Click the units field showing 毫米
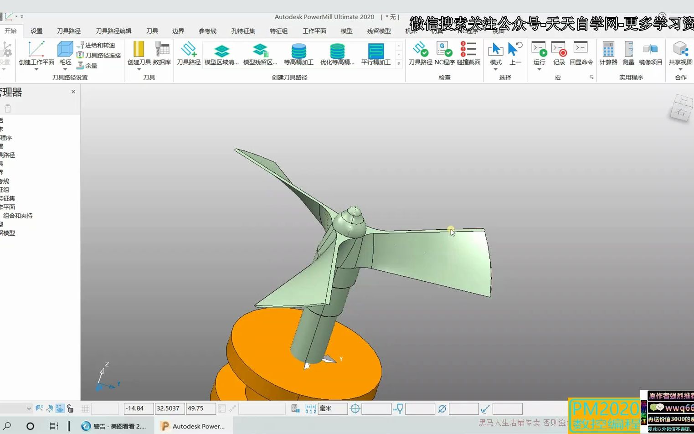Screen dimensions: 694x434 pos(333,408)
